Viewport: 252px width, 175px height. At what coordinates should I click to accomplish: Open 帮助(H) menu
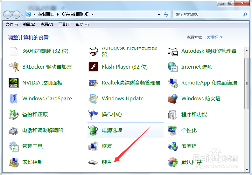82,24
